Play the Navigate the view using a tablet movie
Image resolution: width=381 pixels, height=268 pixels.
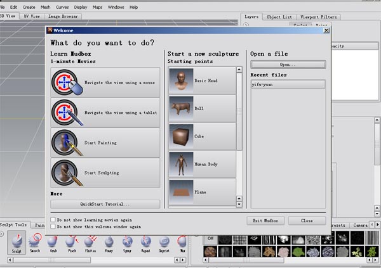point(105,113)
